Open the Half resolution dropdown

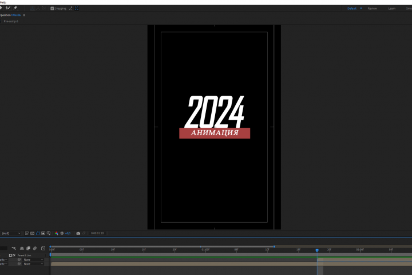[11, 233]
